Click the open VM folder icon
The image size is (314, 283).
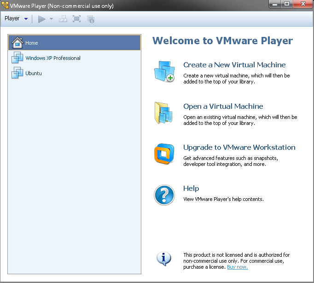click(163, 113)
